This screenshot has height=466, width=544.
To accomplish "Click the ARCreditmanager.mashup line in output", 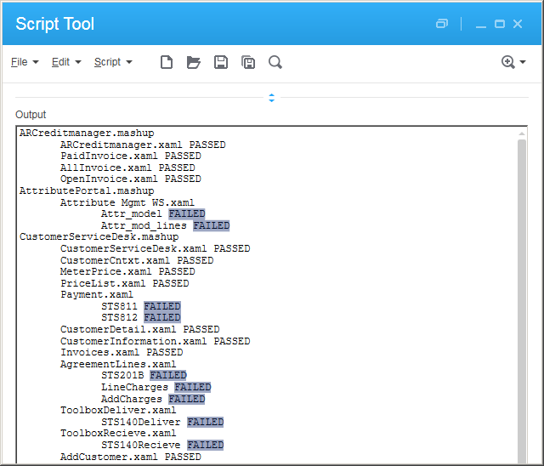I will [x=87, y=134].
